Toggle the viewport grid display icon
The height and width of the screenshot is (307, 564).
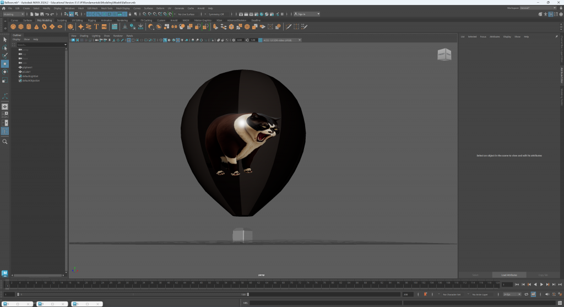(129, 40)
